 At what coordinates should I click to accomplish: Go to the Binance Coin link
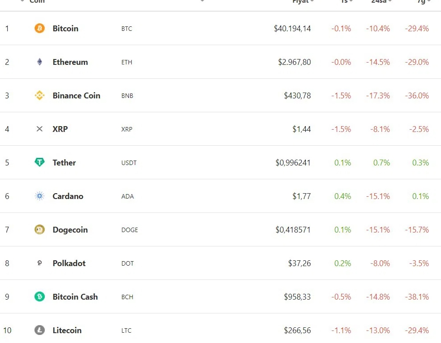coord(77,96)
